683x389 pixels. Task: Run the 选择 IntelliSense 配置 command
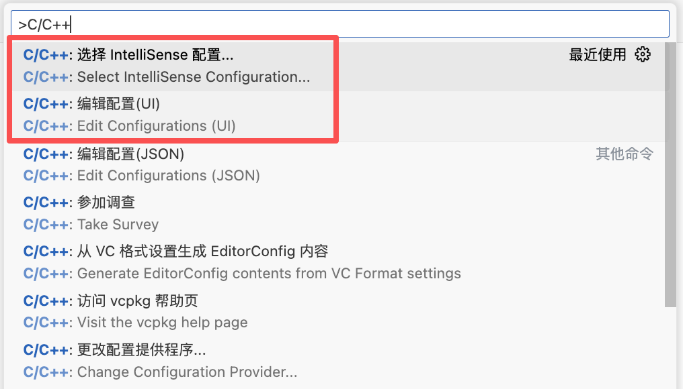coord(155,55)
